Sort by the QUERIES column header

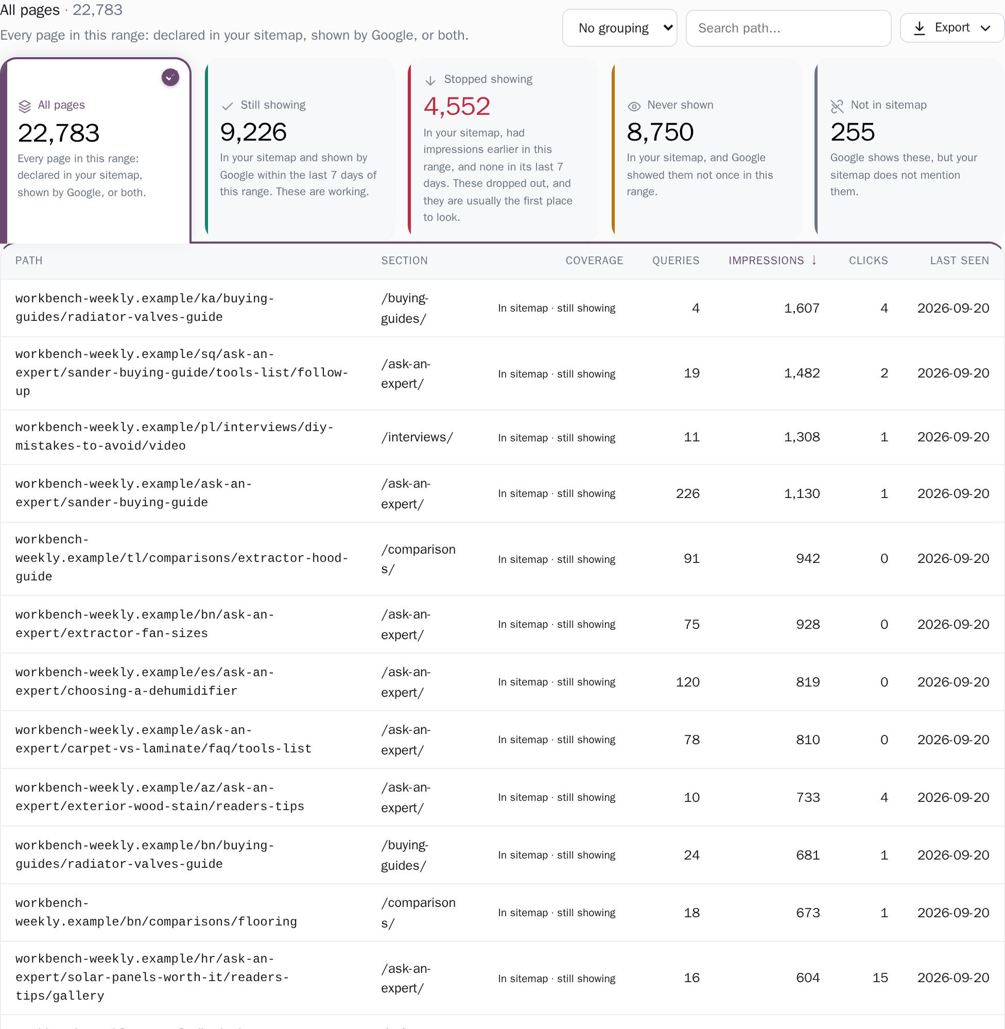pyautogui.click(x=675, y=260)
